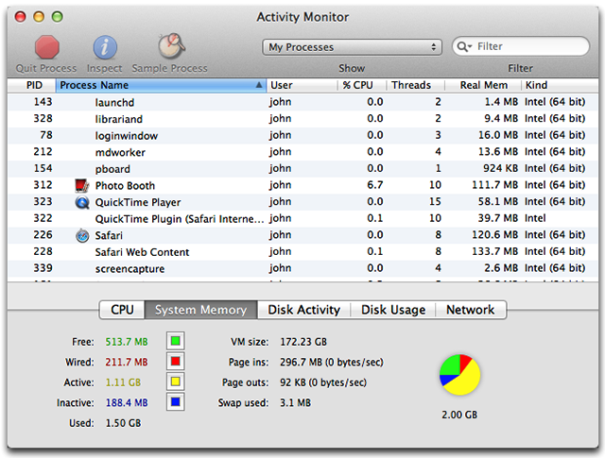605x458 pixels.
Task: Select the Photo Booth app icon
Action: pyautogui.click(x=81, y=186)
